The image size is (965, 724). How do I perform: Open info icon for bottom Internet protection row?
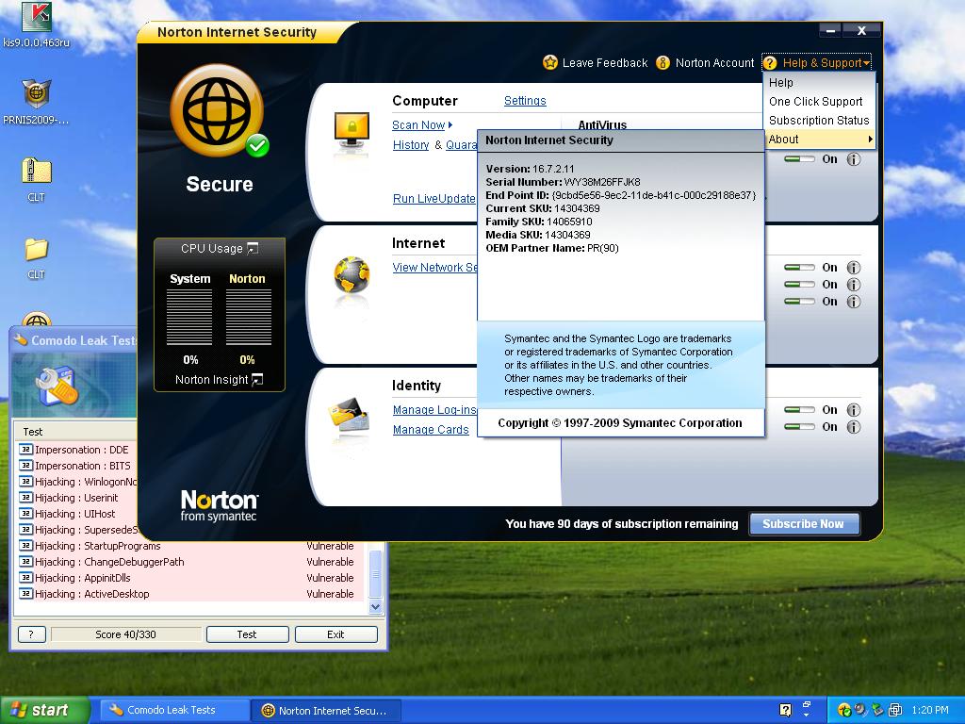[x=854, y=302]
